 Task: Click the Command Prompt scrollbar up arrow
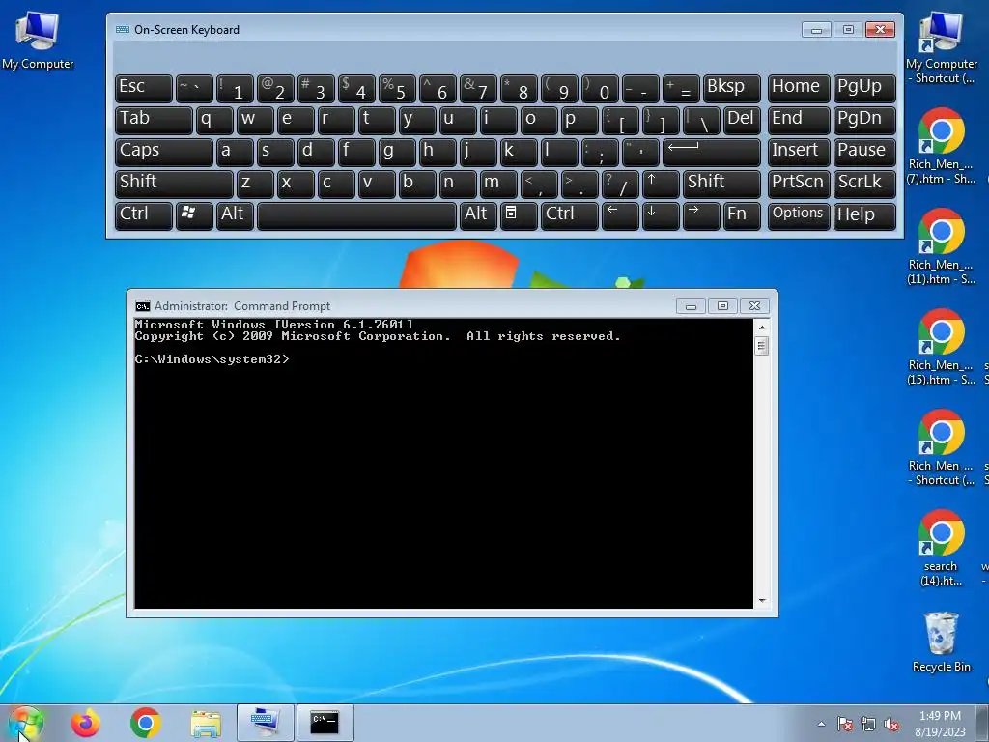click(x=761, y=328)
